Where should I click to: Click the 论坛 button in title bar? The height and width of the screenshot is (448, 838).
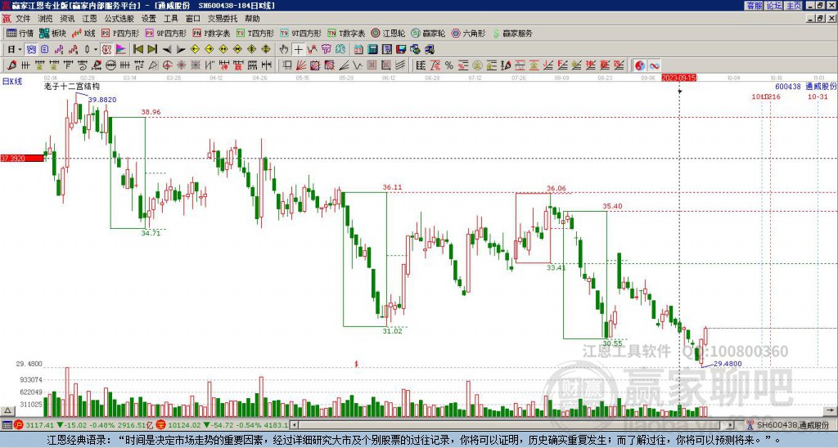[774, 6]
